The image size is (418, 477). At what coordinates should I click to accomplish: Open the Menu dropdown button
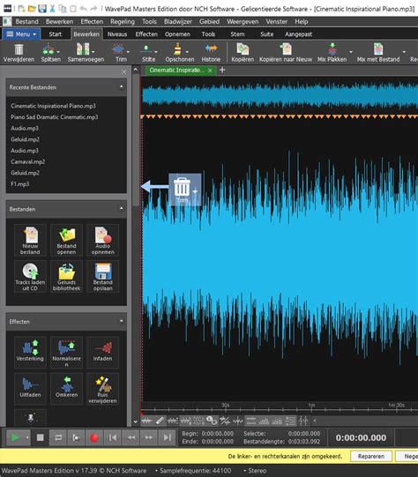coord(21,34)
